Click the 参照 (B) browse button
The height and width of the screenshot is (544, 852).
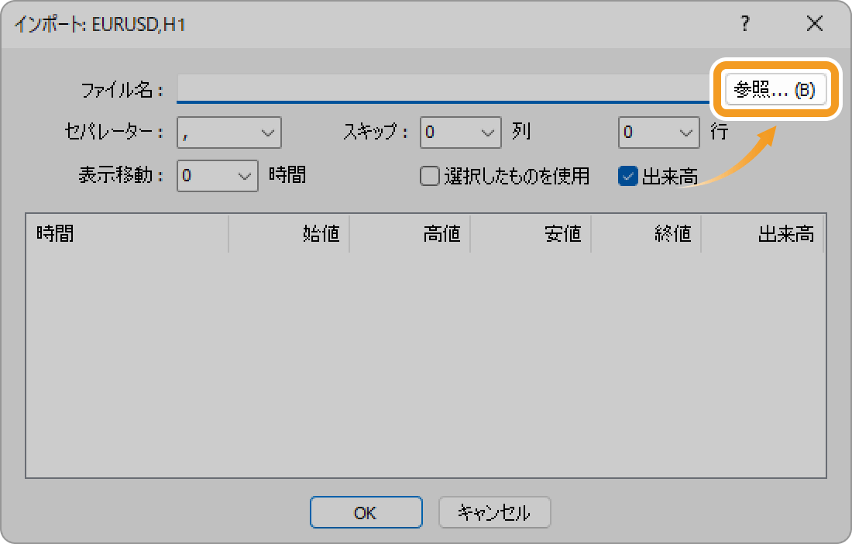pyautogui.click(x=775, y=89)
